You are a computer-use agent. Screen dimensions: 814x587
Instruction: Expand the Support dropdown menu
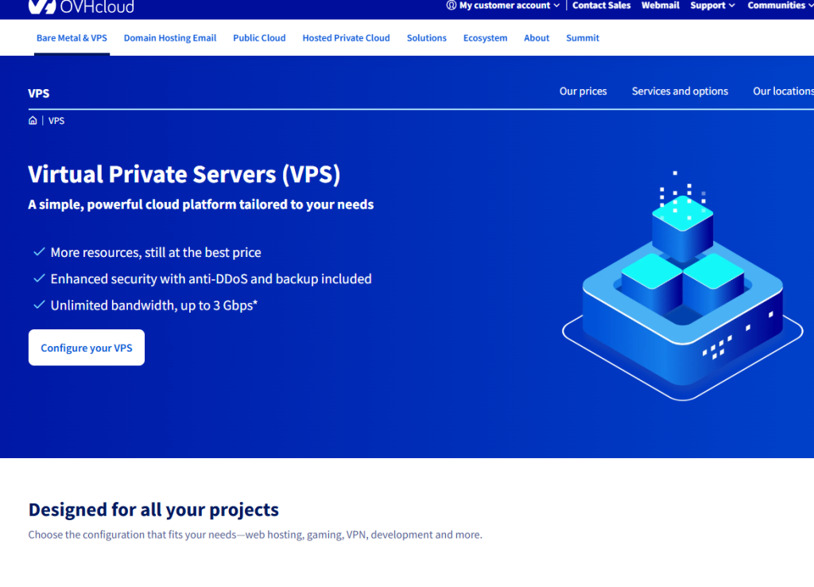click(712, 6)
